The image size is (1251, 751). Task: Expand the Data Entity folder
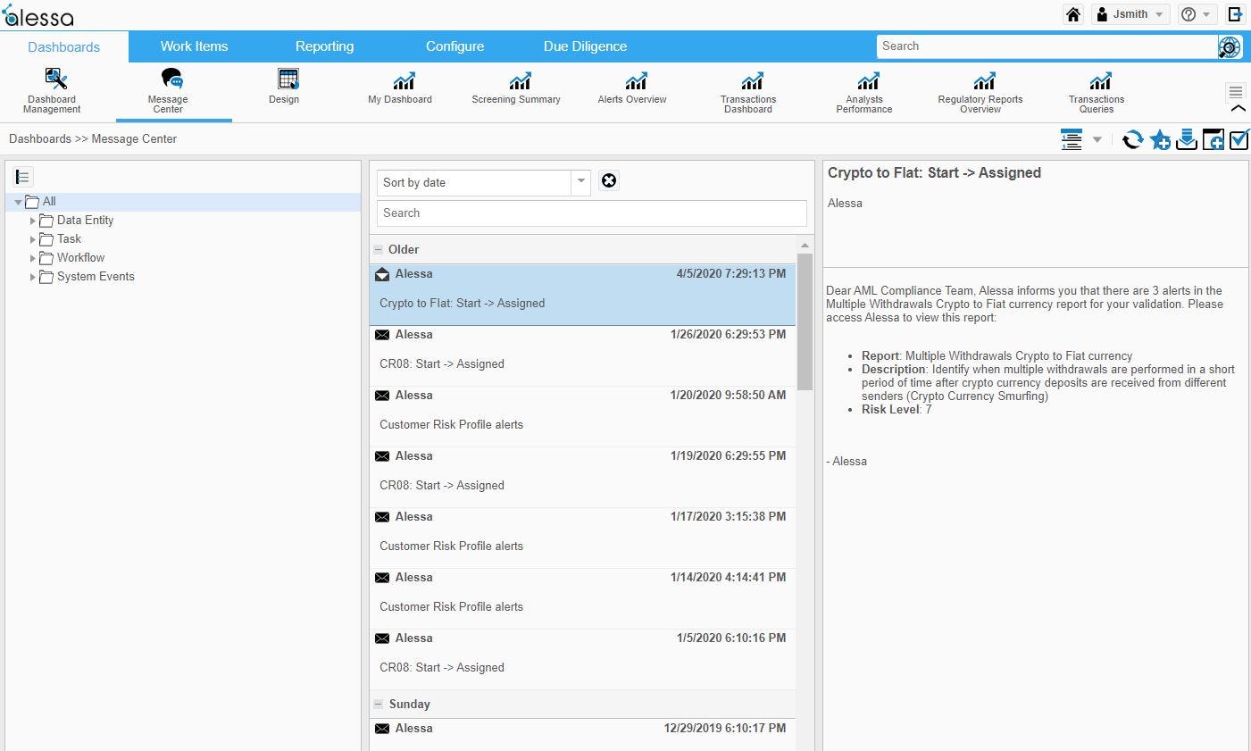point(33,221)
